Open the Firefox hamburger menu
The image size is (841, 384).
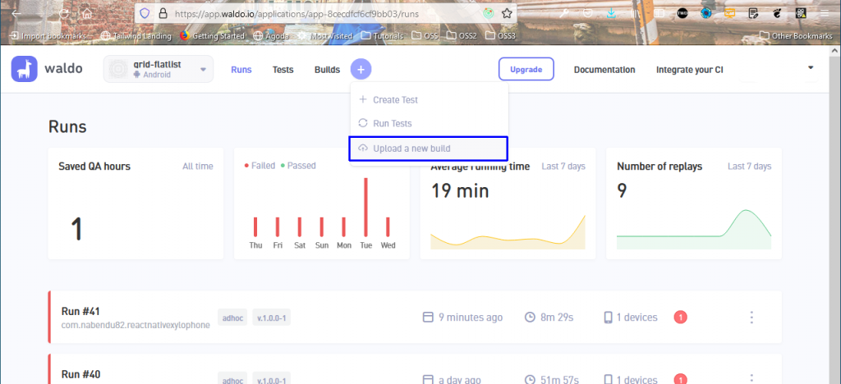tap(824, 14)
